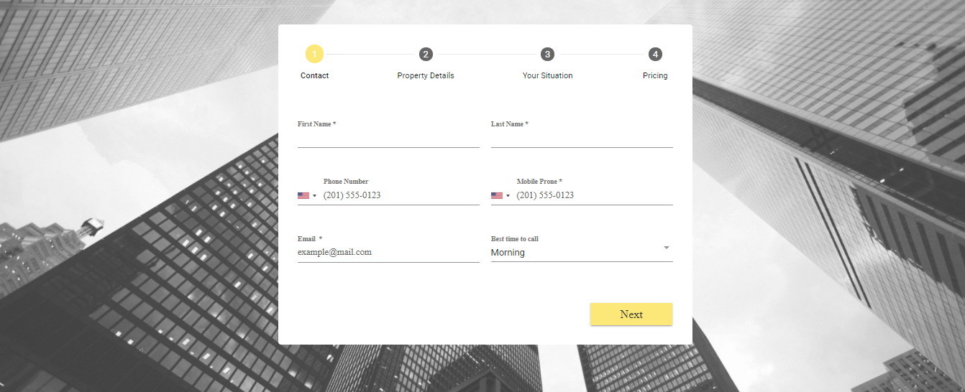This screenshot has height=392, width=965.
Task: Click the Best time to call arrow
Action: pos(667,248)
